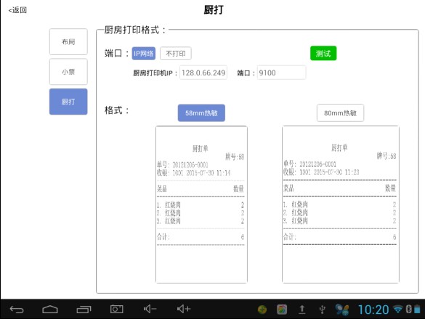Screen dimensions: 425x319
Task: Focus the kitchen printer IP field
Action: (203, 72)
